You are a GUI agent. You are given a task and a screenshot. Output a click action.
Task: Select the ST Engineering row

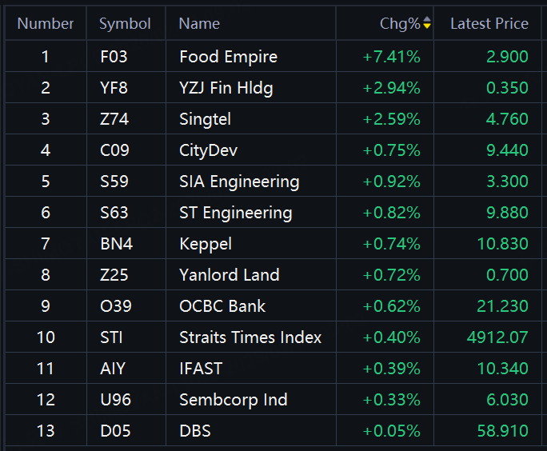point(235,213)
